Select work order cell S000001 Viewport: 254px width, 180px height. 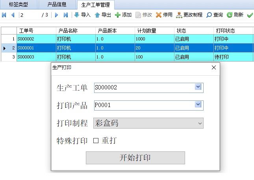click(36, 48)
